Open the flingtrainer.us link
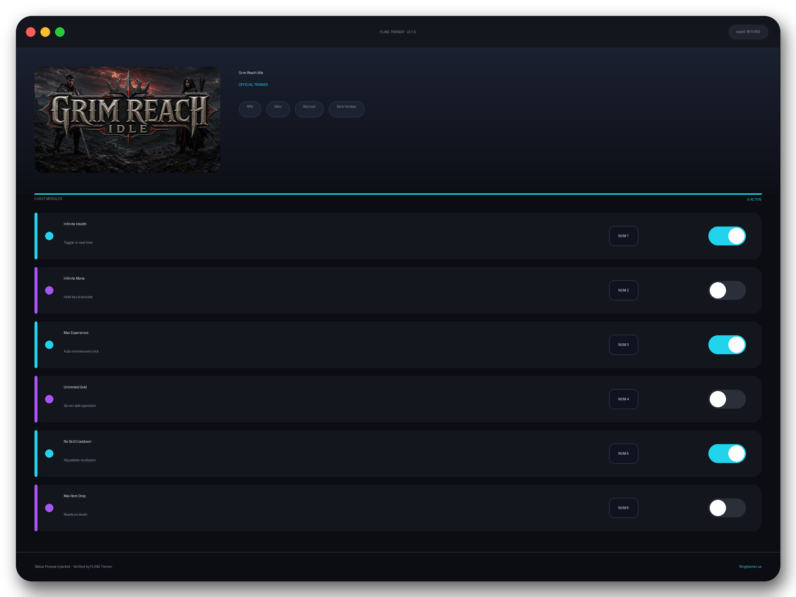The image size is (796, 597). coord(750,566)
